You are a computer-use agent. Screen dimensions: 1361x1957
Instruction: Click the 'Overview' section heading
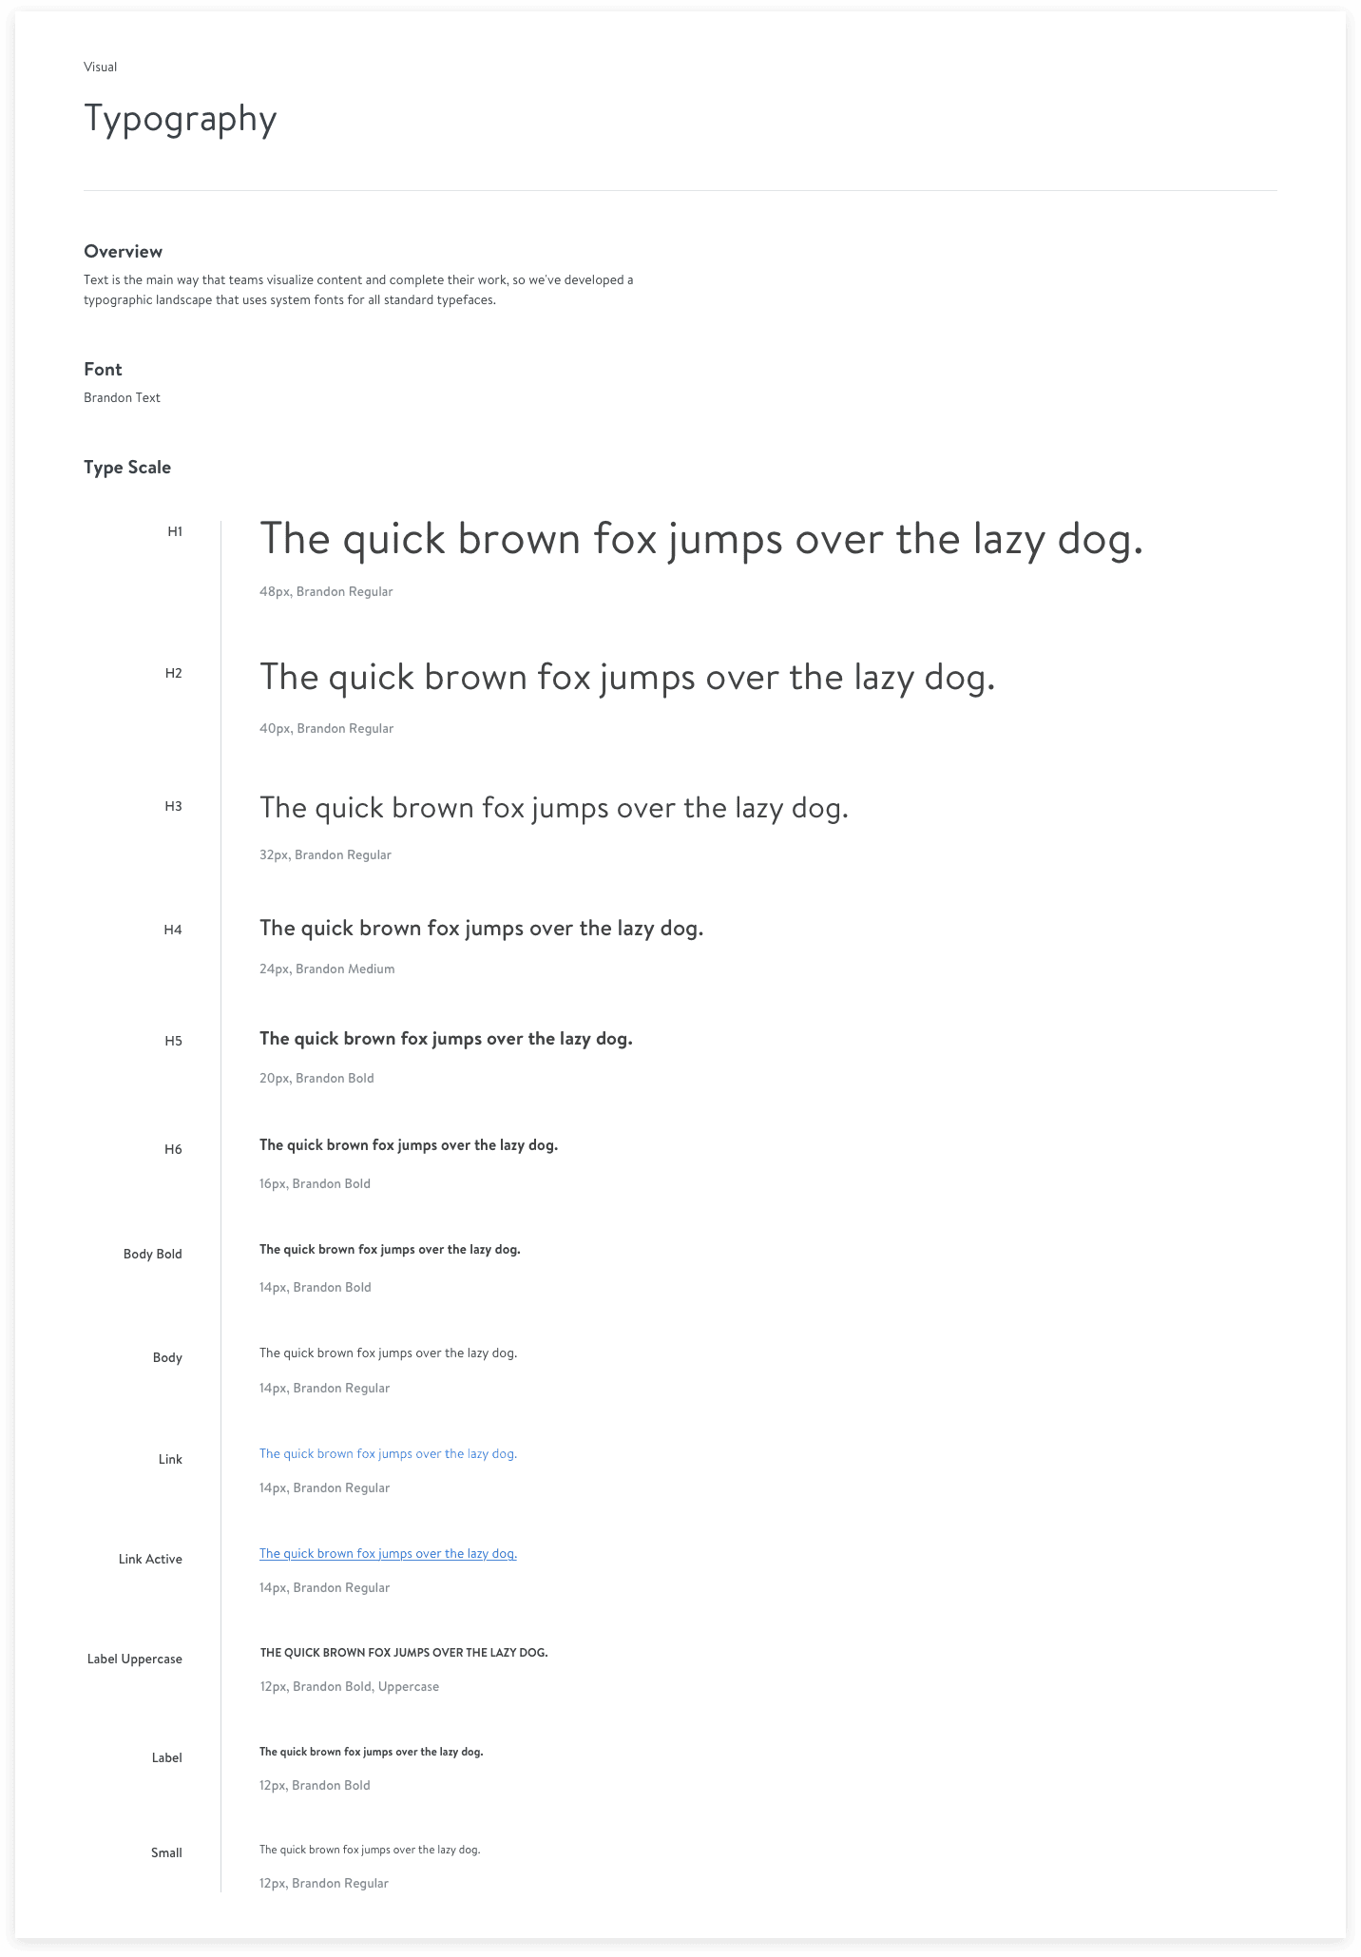[x=123, y=252]
